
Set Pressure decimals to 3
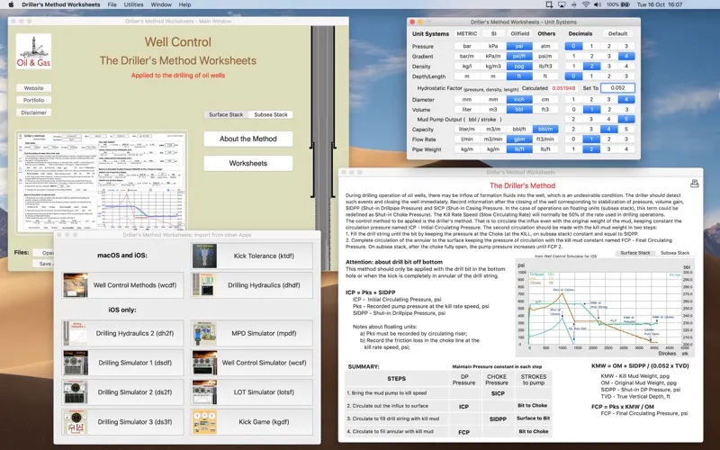click(625, 46)
